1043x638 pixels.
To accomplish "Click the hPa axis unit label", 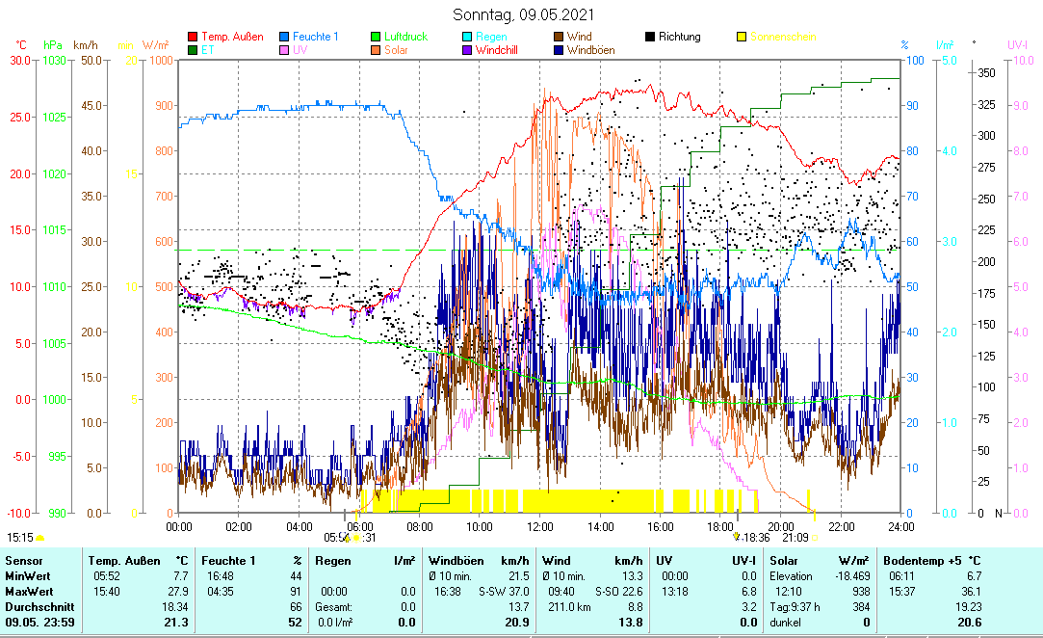I will coord(52,45).
